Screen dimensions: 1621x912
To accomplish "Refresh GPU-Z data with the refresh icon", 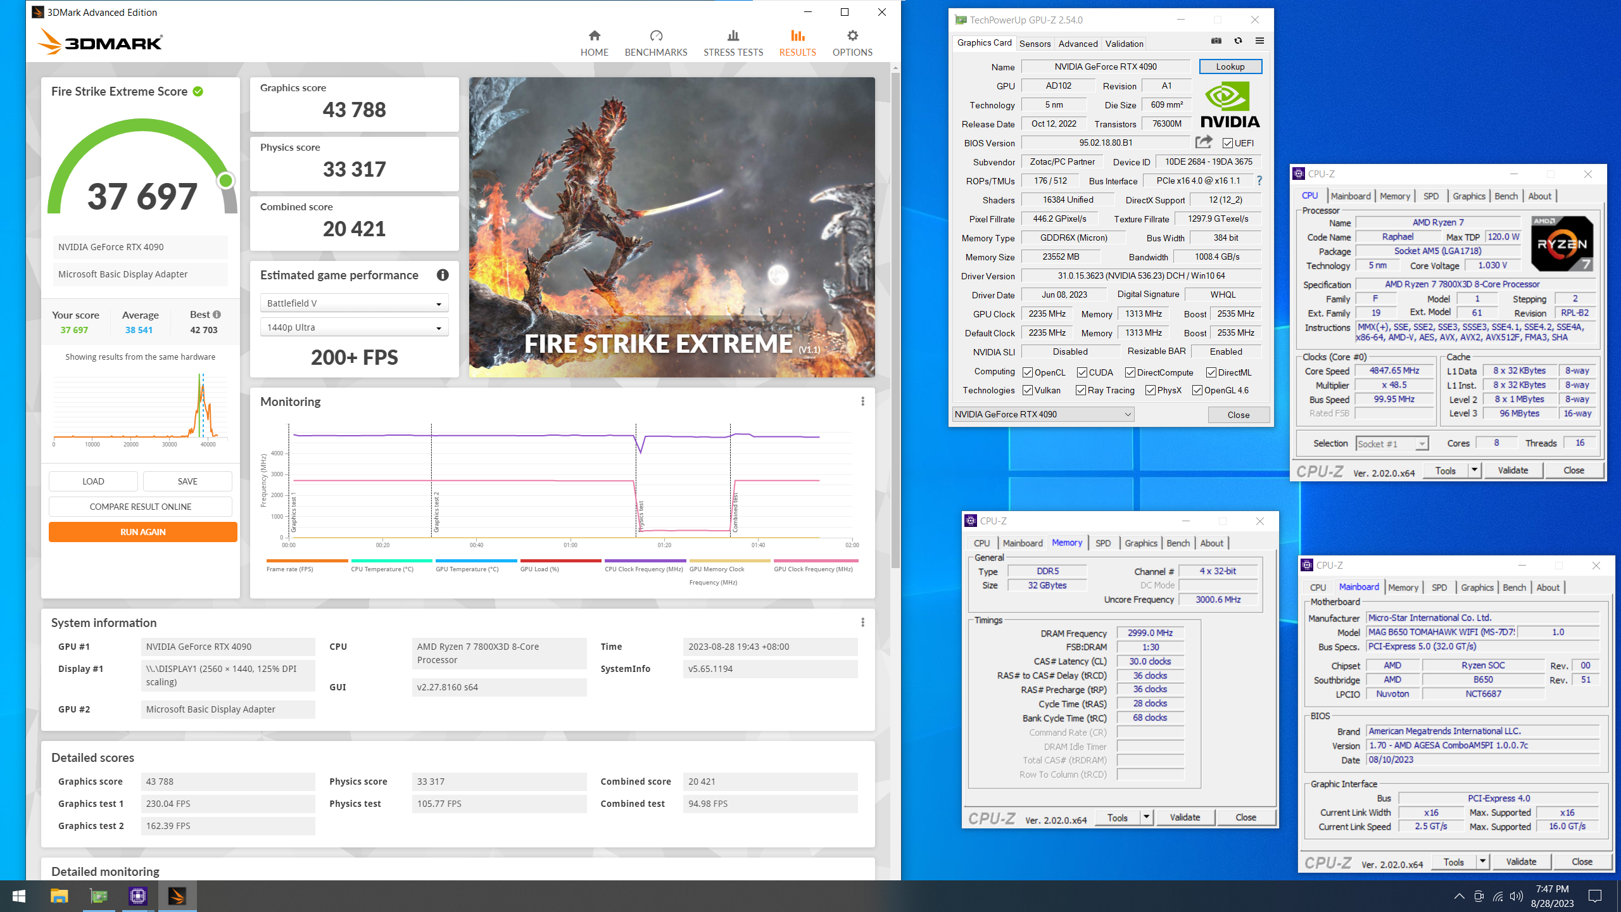I will [x=1238, y=41].
